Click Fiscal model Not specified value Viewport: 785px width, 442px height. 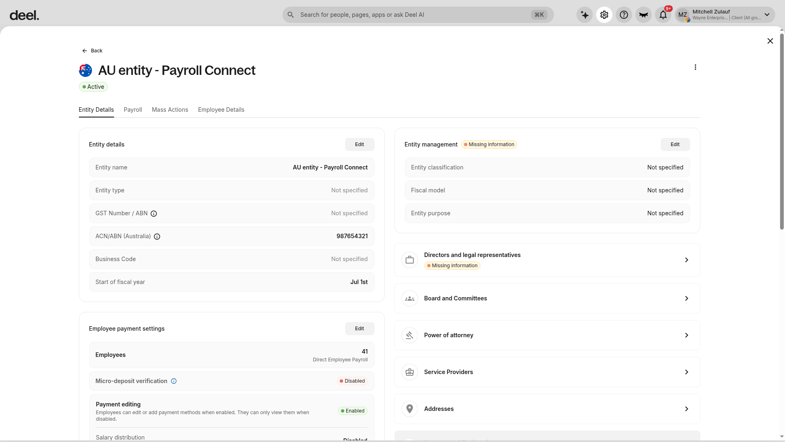coord(665,190)
